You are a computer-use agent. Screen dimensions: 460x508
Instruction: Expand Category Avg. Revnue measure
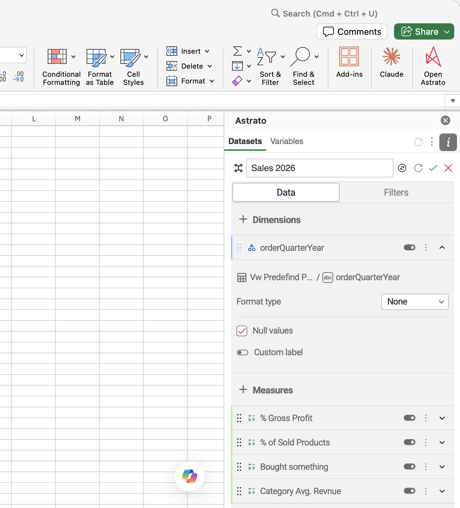click(442, 491)
